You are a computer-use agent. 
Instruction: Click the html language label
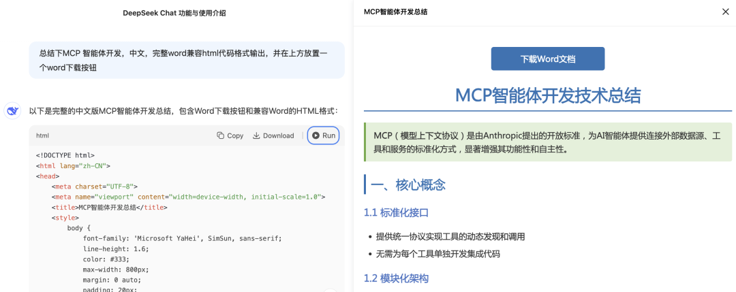[42, 135]
